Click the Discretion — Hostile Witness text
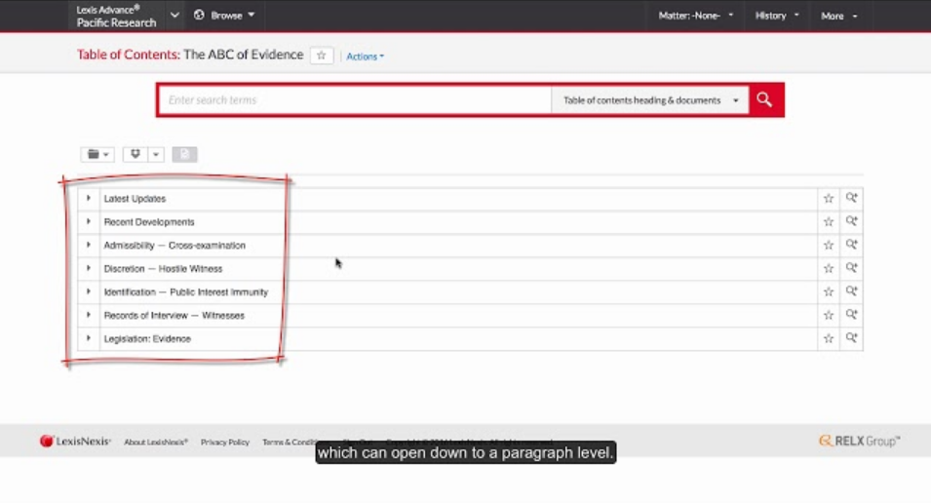This screenshot has height=503, width=931. click(163, 268)
